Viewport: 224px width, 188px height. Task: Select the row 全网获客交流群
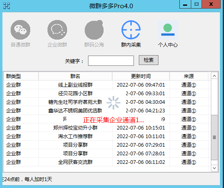pos(107,162)
